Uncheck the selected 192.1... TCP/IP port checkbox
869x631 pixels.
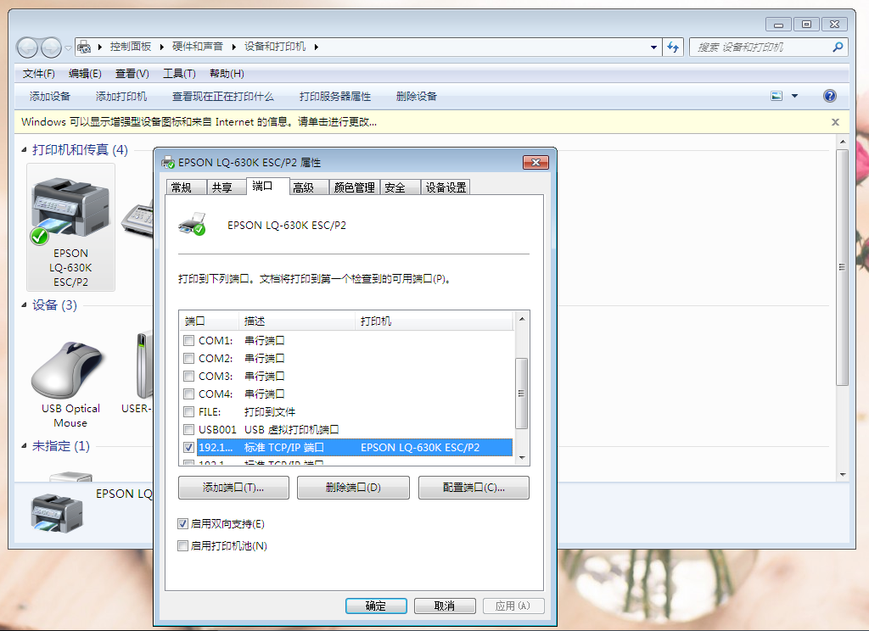click(189, 447)
